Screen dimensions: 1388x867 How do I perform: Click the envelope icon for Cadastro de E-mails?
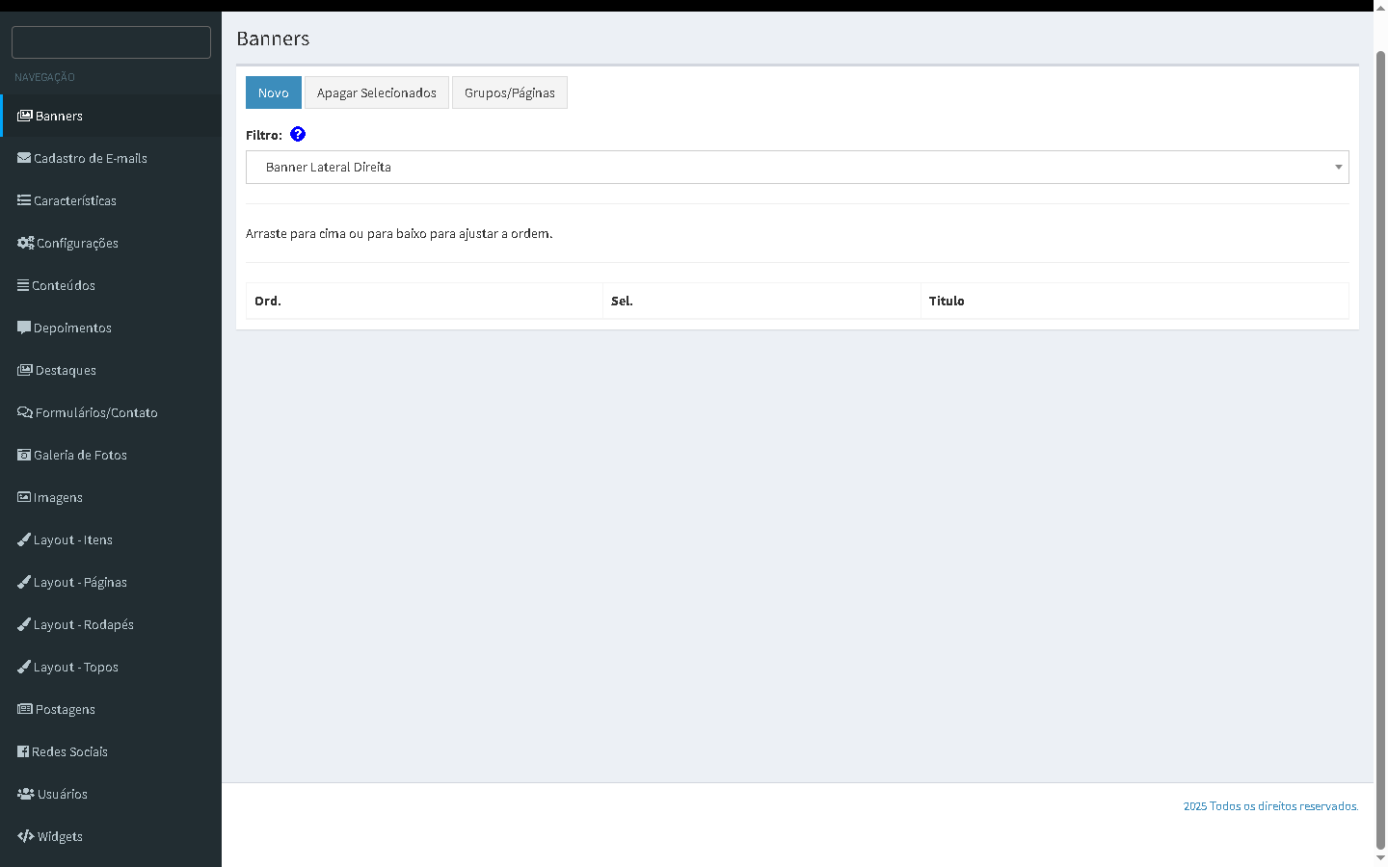[24, 158]
